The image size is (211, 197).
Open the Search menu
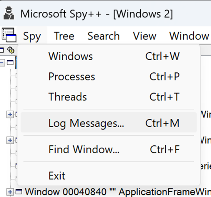click(103, 36)
